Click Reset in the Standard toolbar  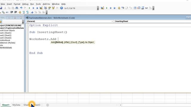37,8
